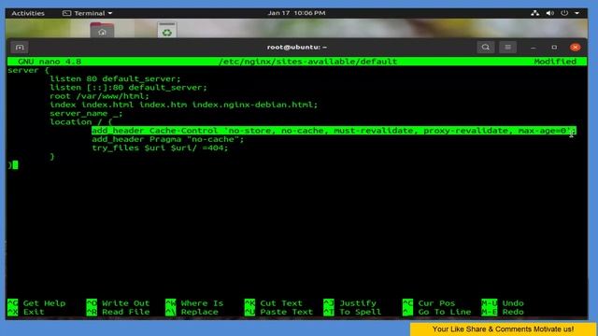Click the Redo shortcut label
Screen dimensions: 598x336
pyautogui.click(x=513, y=312)
